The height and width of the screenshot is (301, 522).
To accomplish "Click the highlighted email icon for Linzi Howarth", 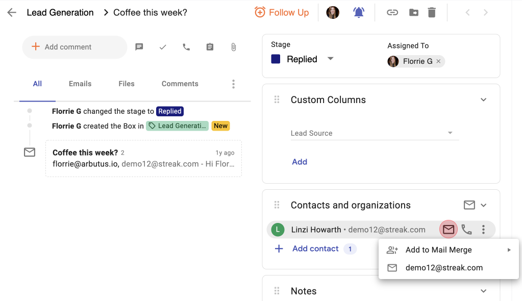I will pyautogui.click(x=449, y=230).
